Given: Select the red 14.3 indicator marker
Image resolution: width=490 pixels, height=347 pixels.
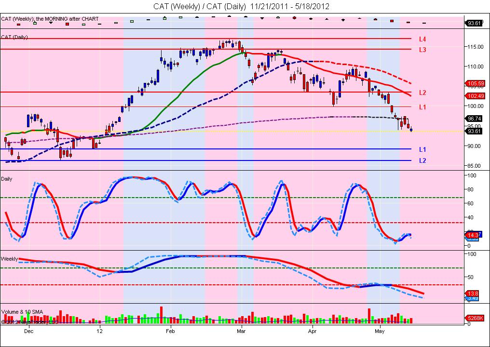Looking at the screenshot, I should 472,235.
